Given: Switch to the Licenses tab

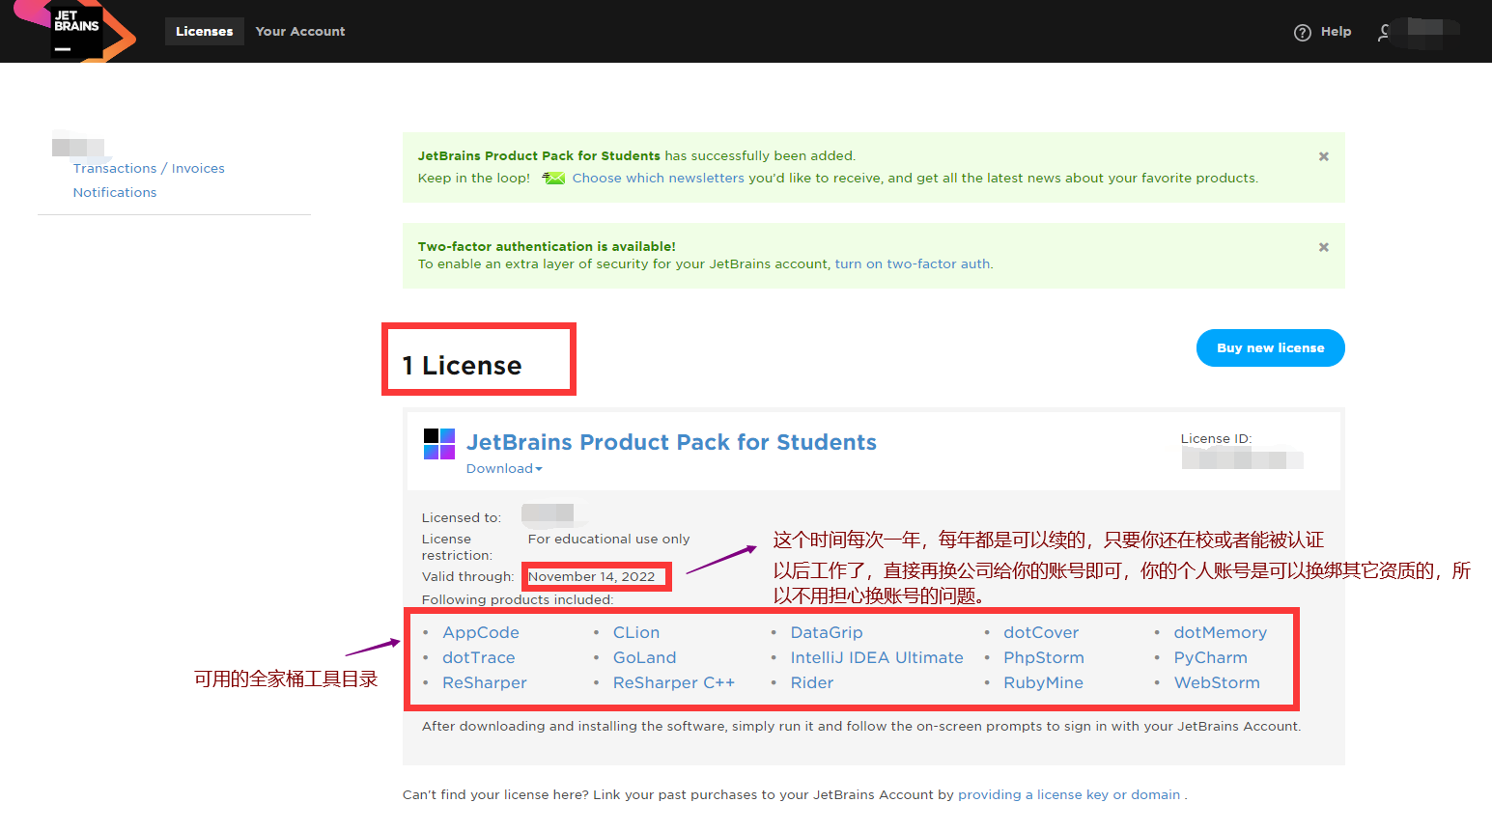Looking at the screenshot, I should 205,31.
